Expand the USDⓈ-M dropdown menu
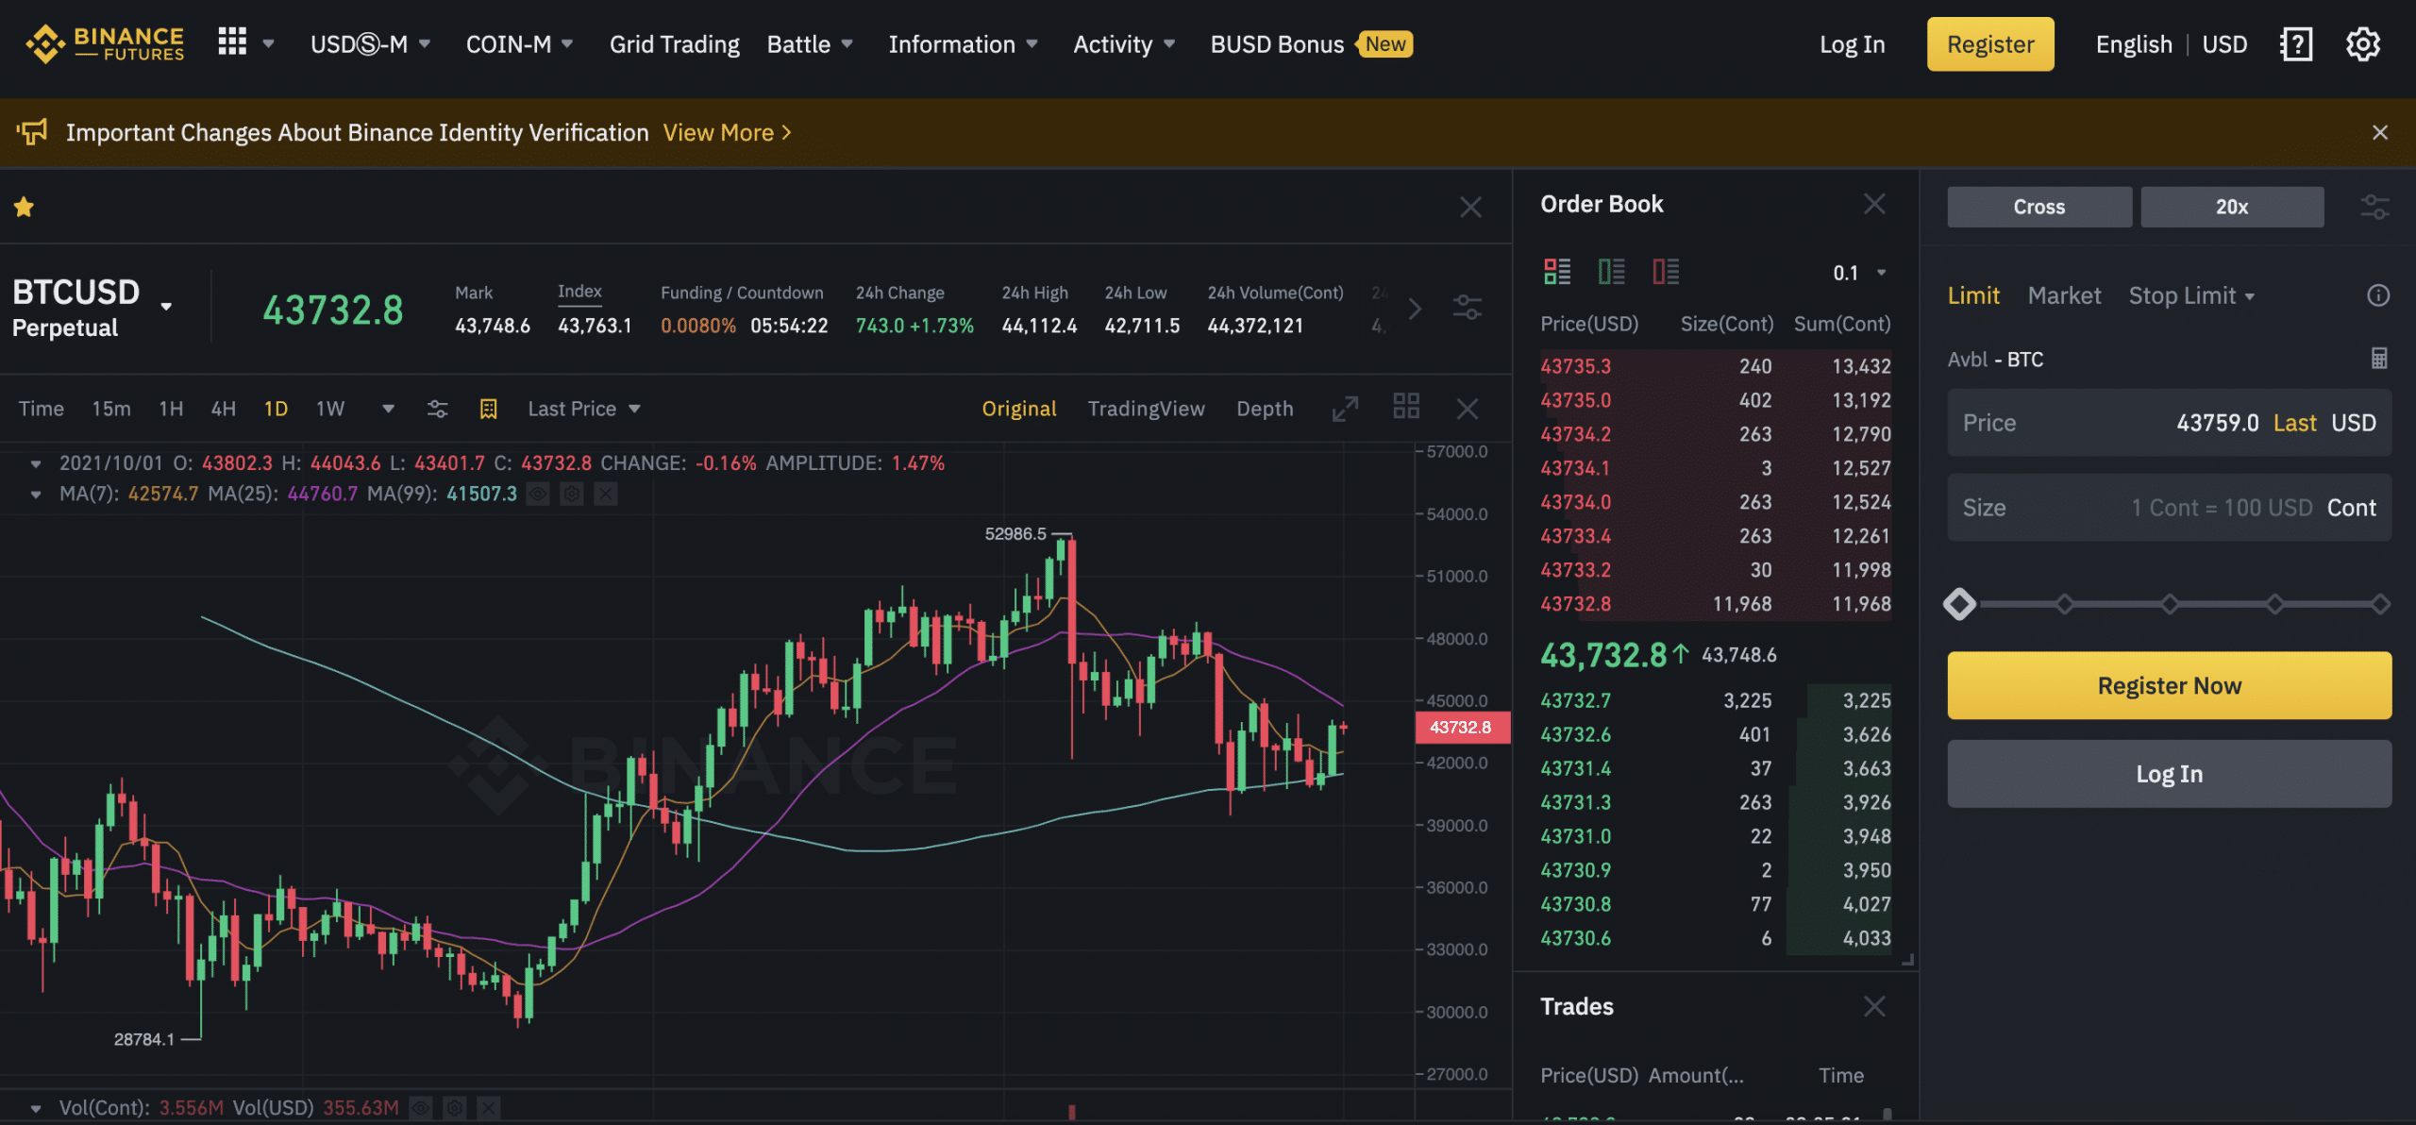This screenshot has height=1125, width=2416. (x=371, y=44)
